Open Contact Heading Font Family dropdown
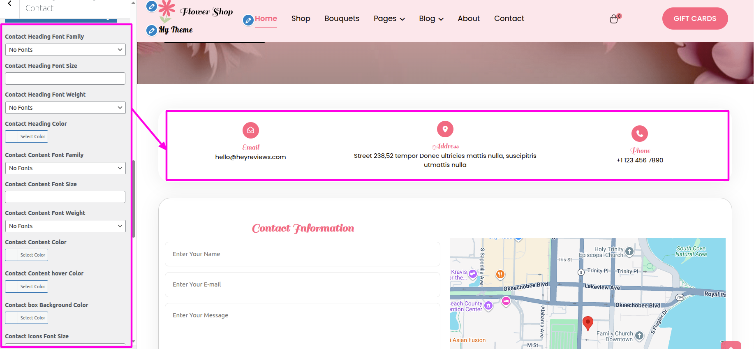This screenshot has width=754, height=349. click(65, 50)
